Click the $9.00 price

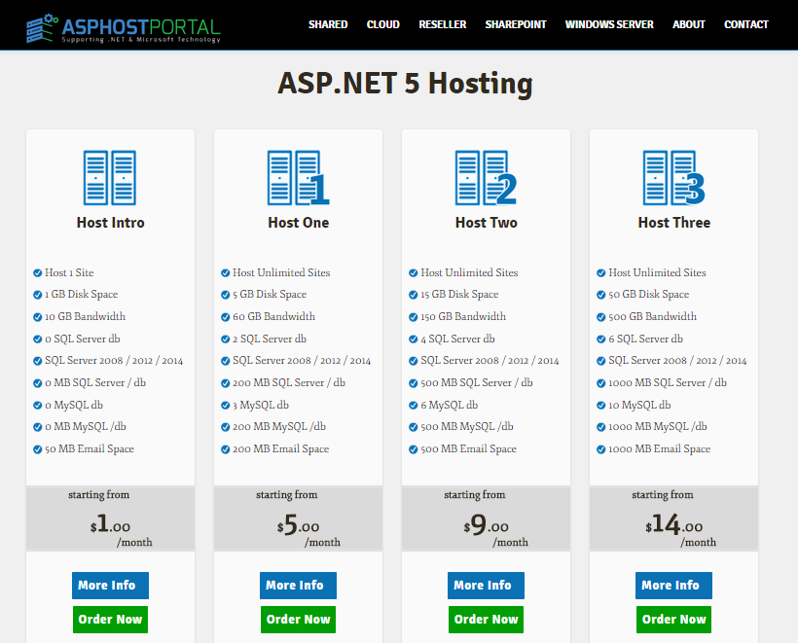pyautogui.click(x=486, y=524)
